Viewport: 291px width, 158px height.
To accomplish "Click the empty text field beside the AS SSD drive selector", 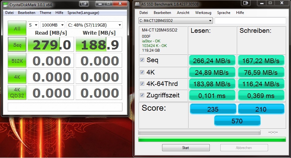I will [250, 20].
